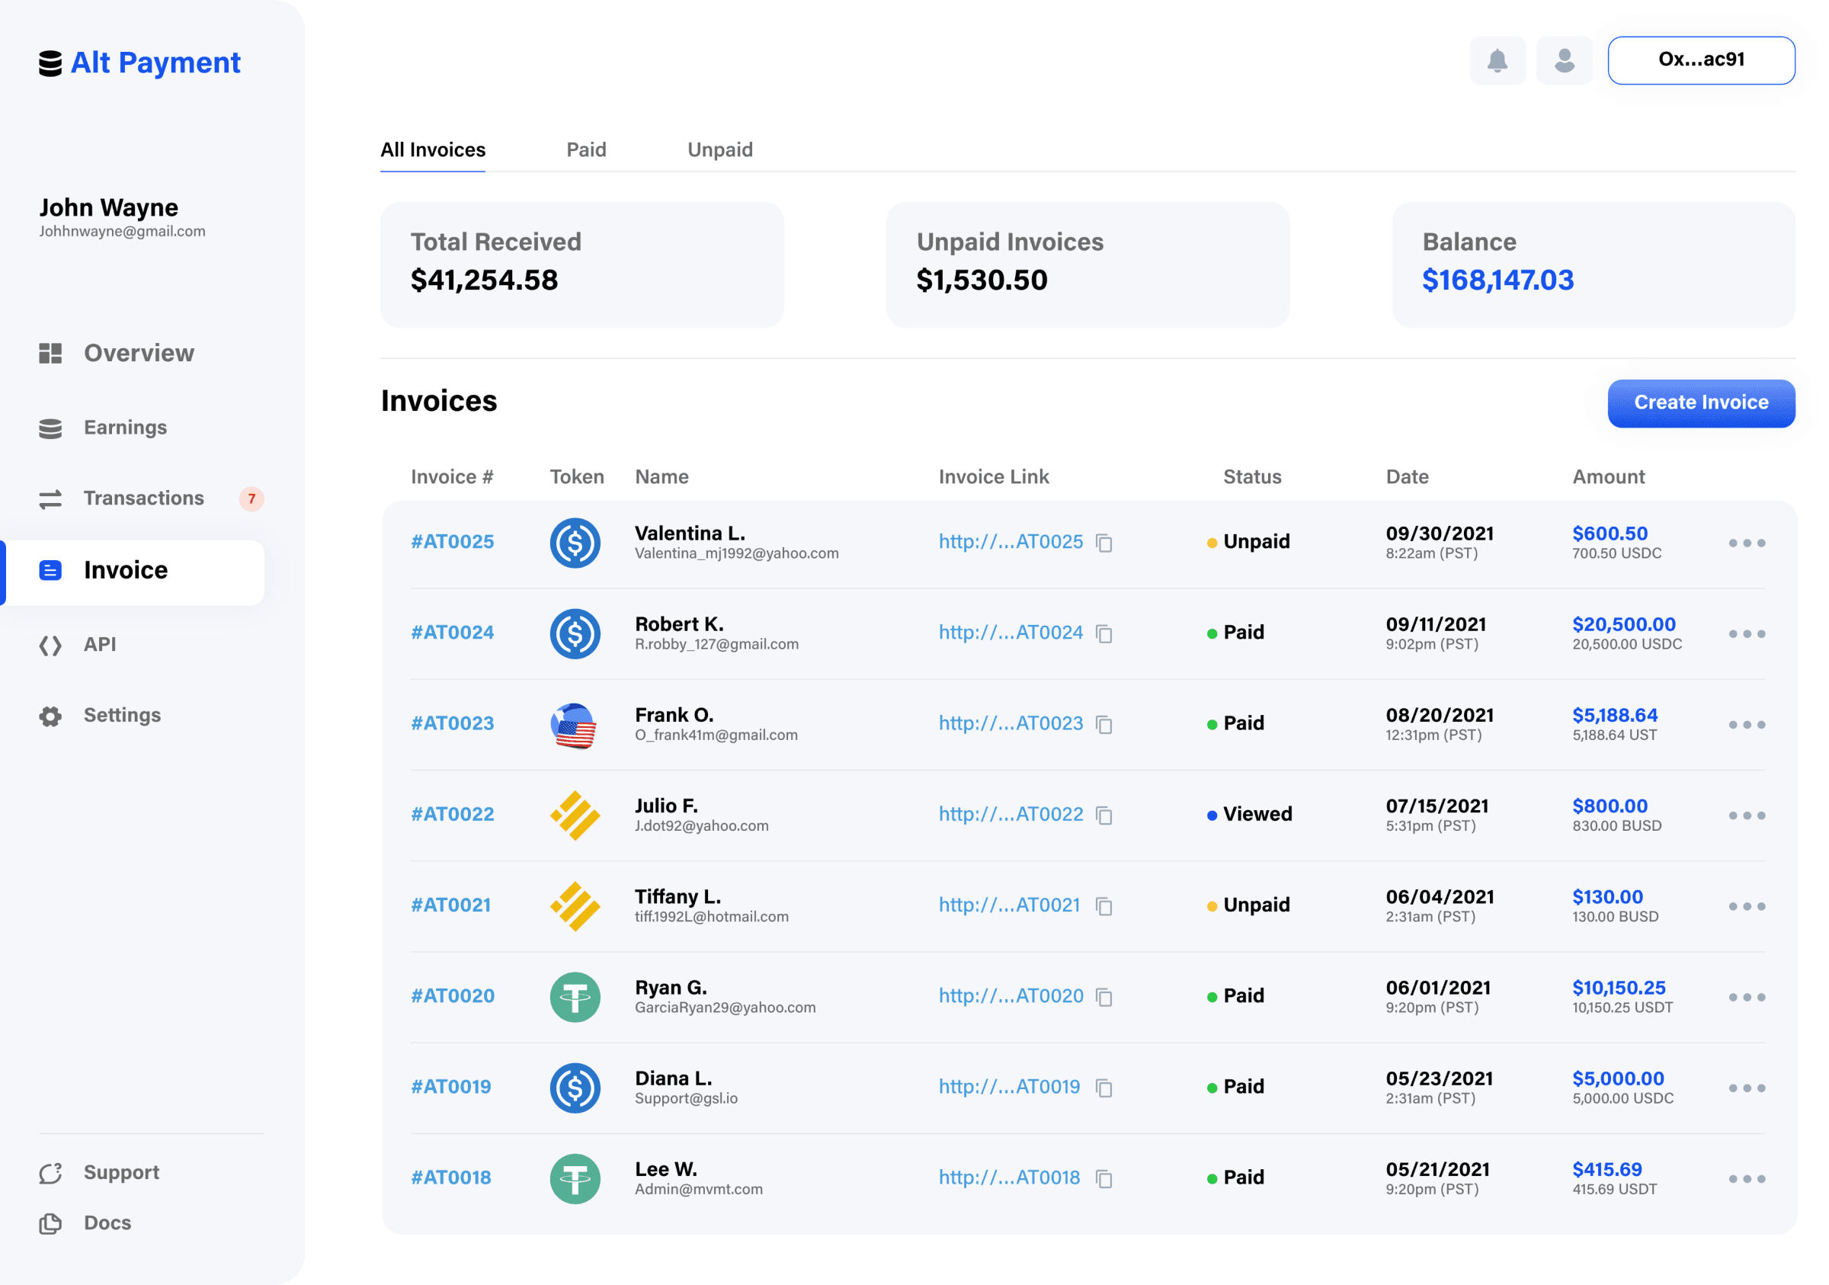This screenshot has width=1829, height=1285.
Task: Click the wallet address Ox...ac91 button
Action: pos(1701,60)
